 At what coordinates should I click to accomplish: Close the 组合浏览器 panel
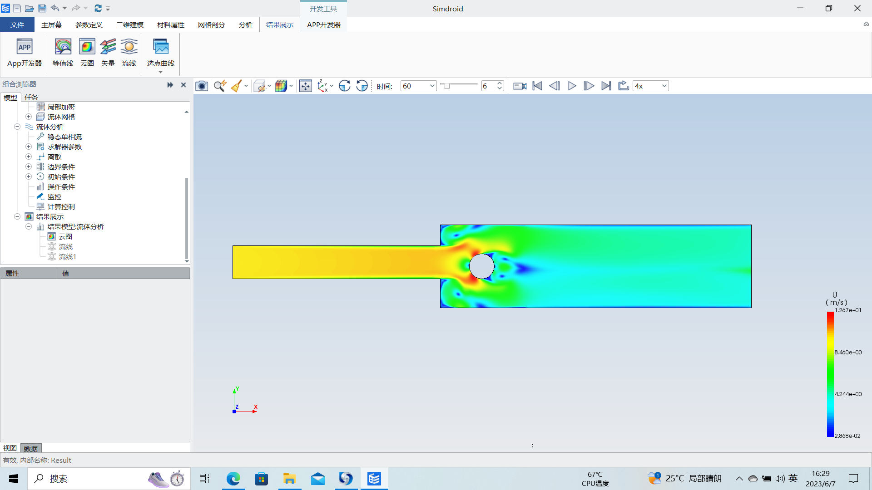(x=183, y=85)
